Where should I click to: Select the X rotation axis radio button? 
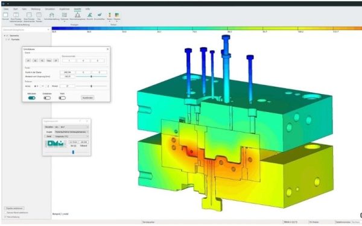tap(36, 86)
